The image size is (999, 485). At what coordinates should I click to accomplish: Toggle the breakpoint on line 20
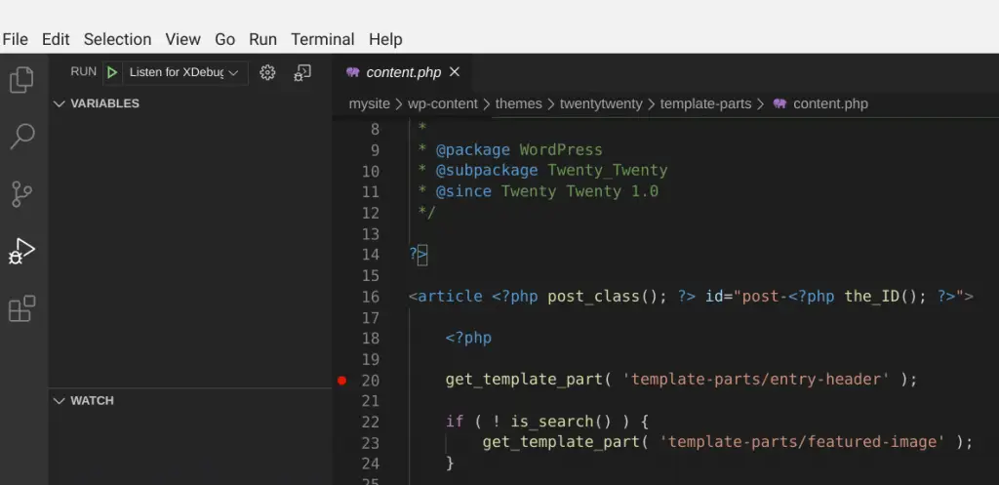pos(341,381)
